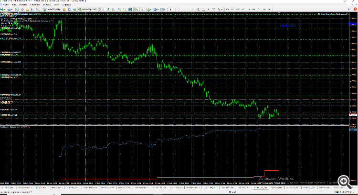Select the Equidistant Channel tool
Viewport: 358px width, 195px height.
[198, 10]
